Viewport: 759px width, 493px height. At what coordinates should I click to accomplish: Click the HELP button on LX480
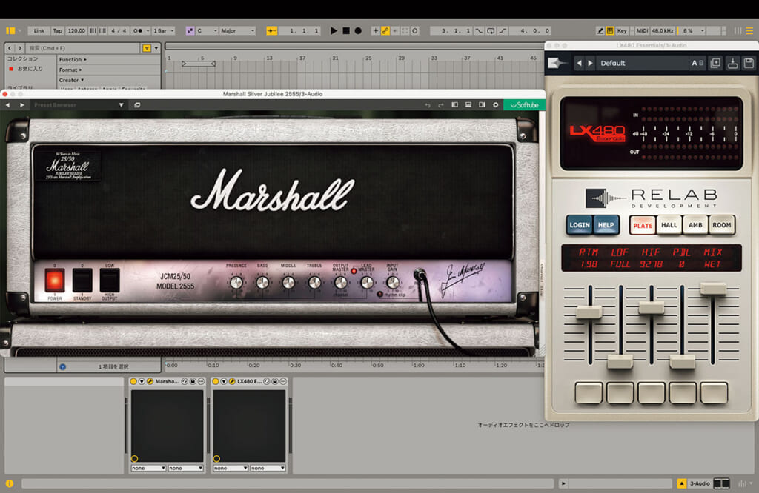(x=606, y=225)
